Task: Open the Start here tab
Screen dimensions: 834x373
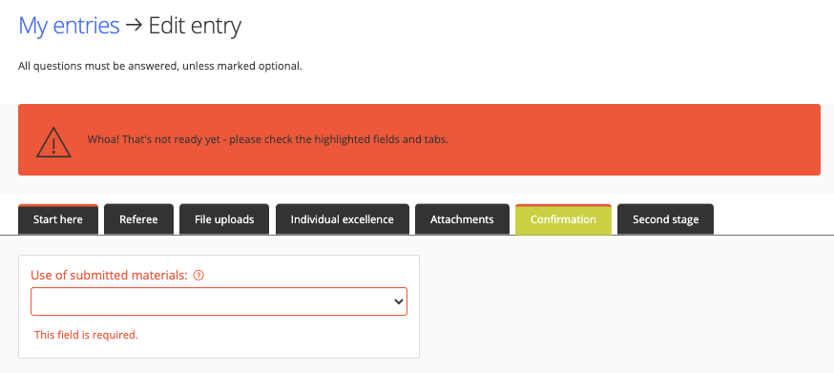Action: click(x=58, y=219)
